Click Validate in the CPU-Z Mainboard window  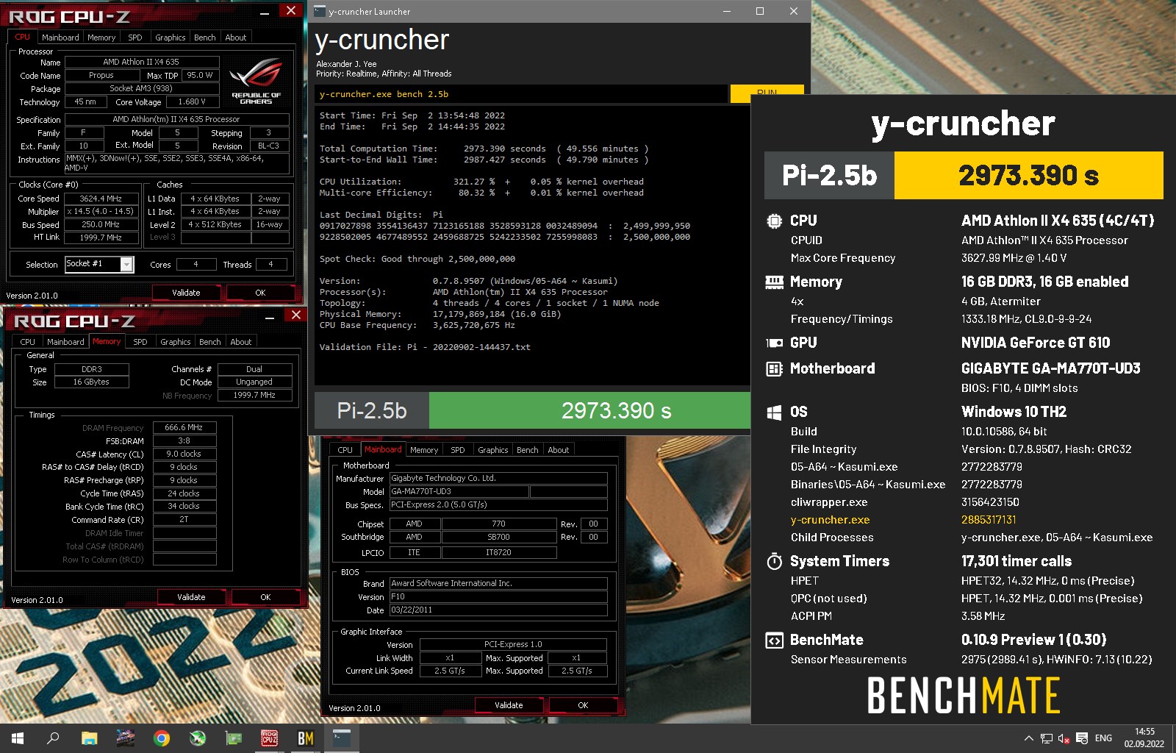(x=509, y=705)
